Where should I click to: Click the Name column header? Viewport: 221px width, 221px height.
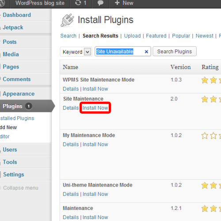pos(70,67)
